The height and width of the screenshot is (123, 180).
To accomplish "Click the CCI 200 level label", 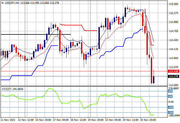I will pyautogui.click(x=170, y=91).
